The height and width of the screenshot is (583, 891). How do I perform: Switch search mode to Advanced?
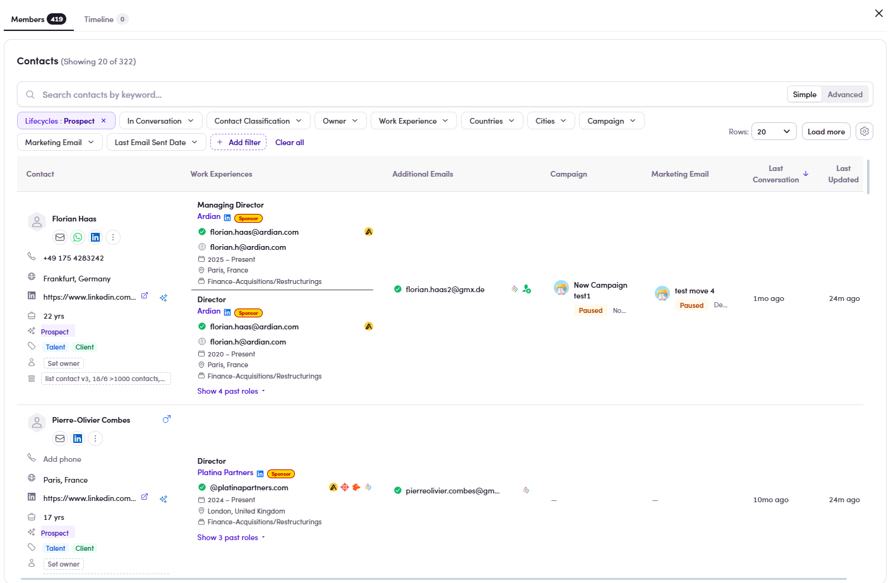pyautogui.click(x=845, y=95)
